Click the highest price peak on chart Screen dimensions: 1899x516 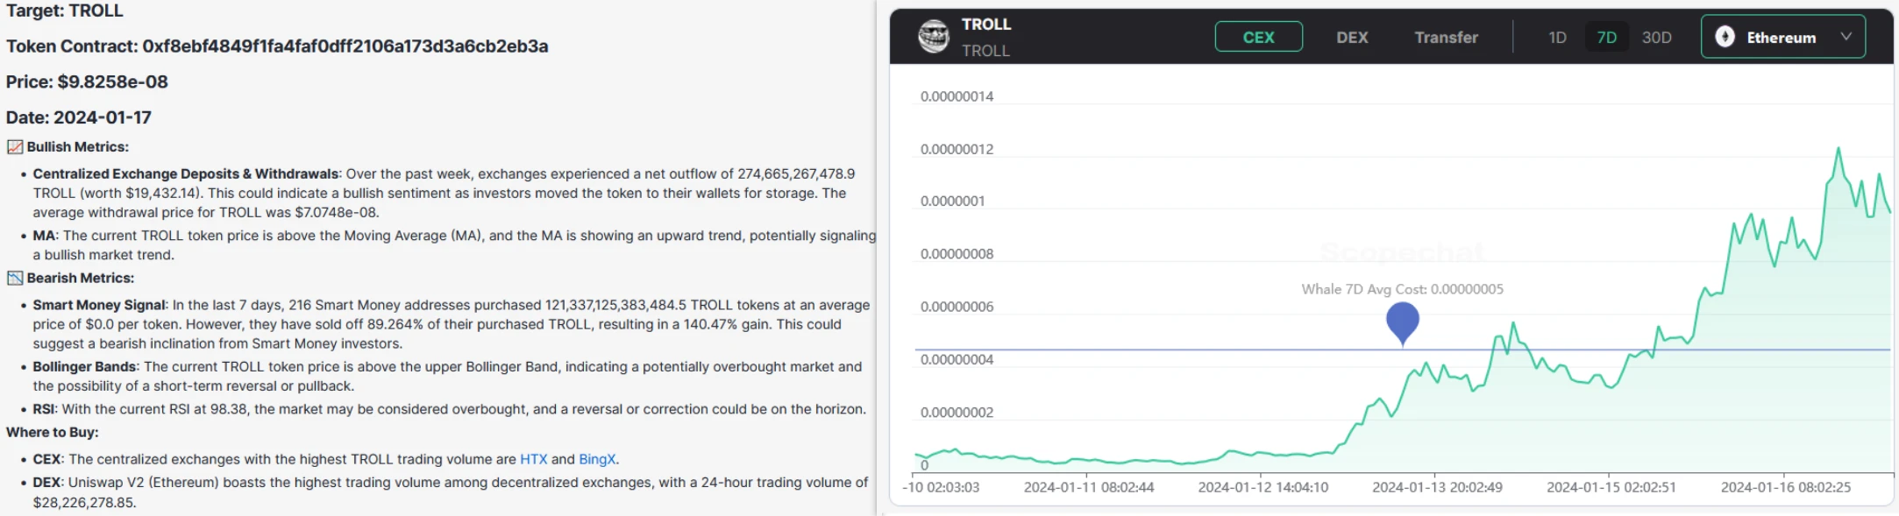(1838, 150)
